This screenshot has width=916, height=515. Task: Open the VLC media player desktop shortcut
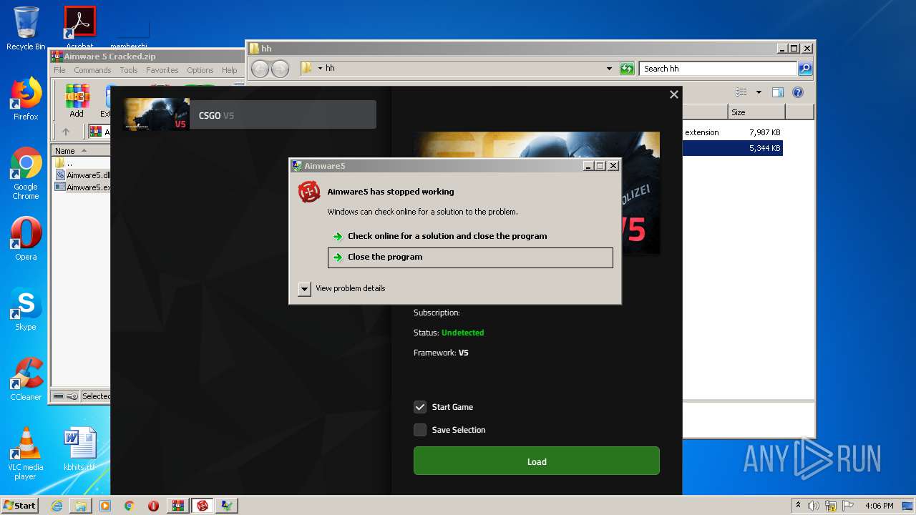(x=26, y=453)
